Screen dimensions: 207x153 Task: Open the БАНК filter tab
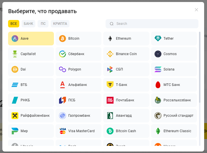click(28, 24)
